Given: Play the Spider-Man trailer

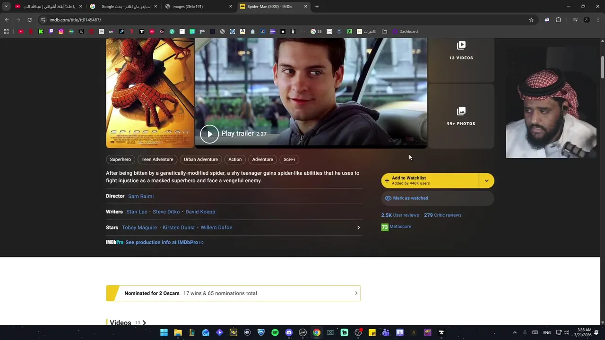Looking at the screenshot, I should point(209,134).
